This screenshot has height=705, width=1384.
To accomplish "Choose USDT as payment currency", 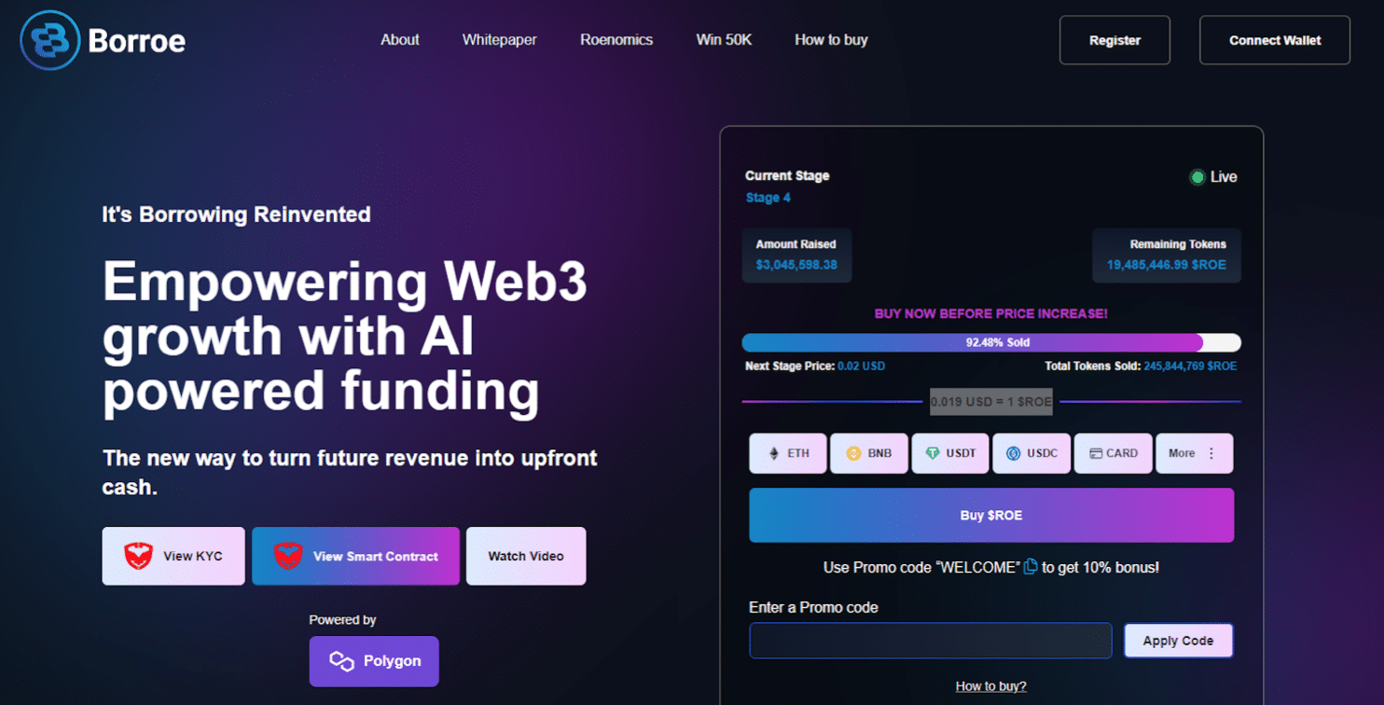I will click(x=949, y=453).
